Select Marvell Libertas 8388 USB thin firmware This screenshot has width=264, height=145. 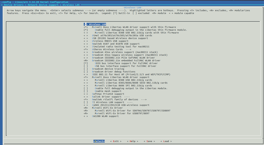[x=131, y=33]
